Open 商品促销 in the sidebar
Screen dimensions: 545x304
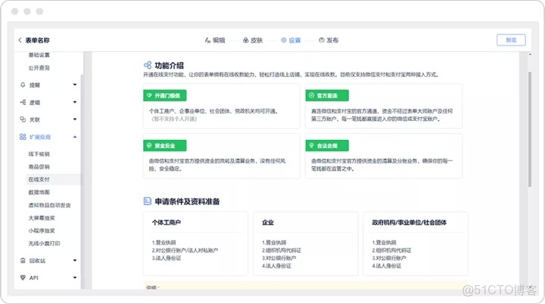(x=39, y=167)
